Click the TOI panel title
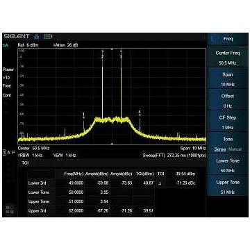Image resolution: width=250 pixels, height=250 pixels. coord(25,163)
